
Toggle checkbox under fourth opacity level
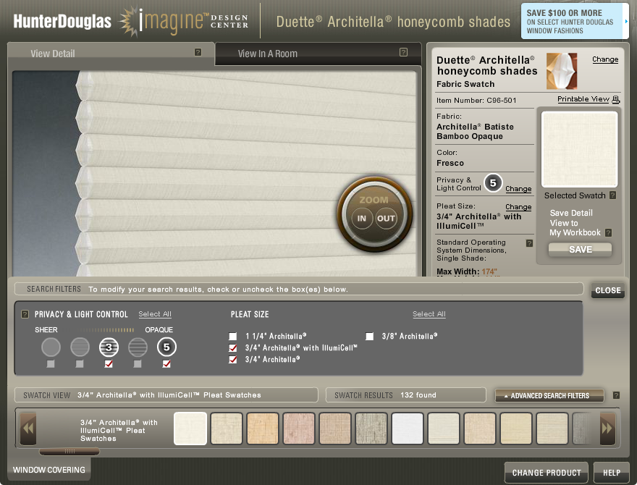[x=138, y=364]
